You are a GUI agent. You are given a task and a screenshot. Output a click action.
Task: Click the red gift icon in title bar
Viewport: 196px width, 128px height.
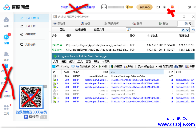pos(172,7)
